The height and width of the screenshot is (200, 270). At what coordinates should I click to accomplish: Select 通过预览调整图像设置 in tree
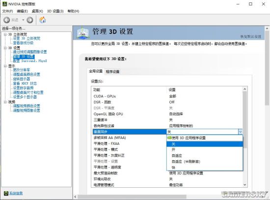[x=30, y=52]
